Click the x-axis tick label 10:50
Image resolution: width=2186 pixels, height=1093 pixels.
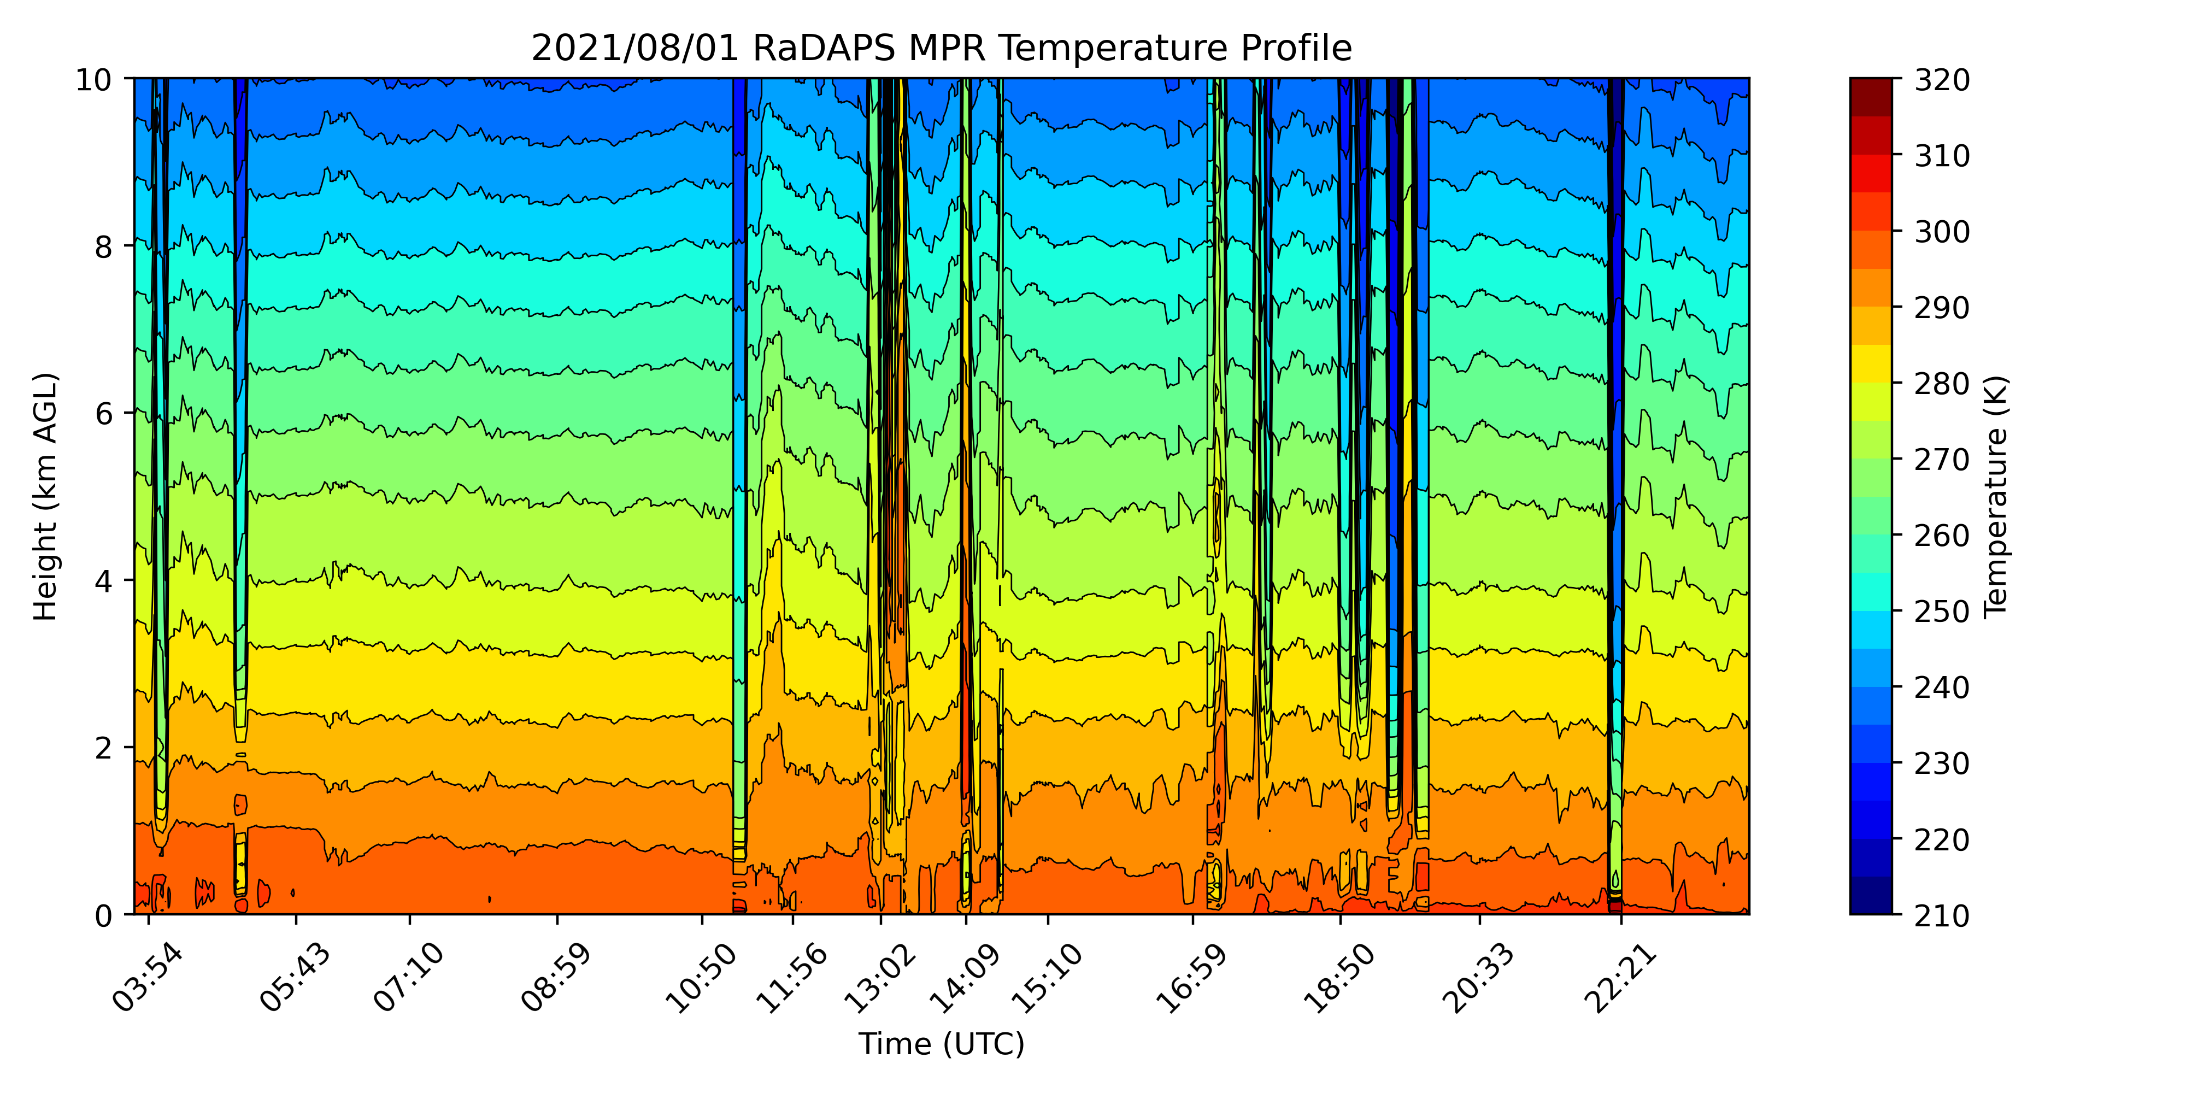pyautogui.click(x=701, y=978)
